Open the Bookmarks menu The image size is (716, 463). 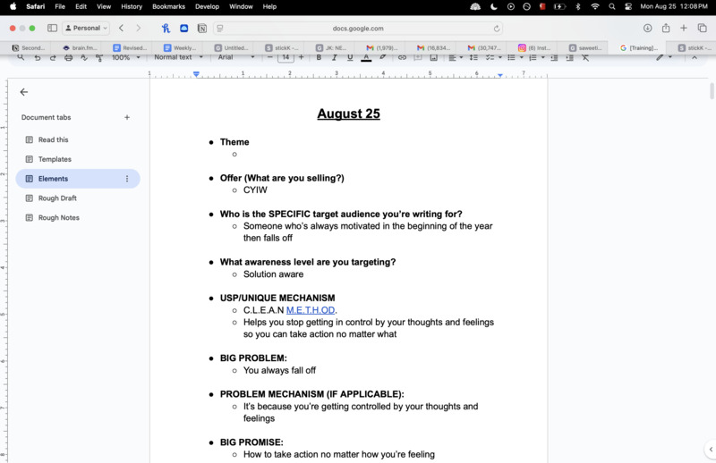(x=168, y=6)
